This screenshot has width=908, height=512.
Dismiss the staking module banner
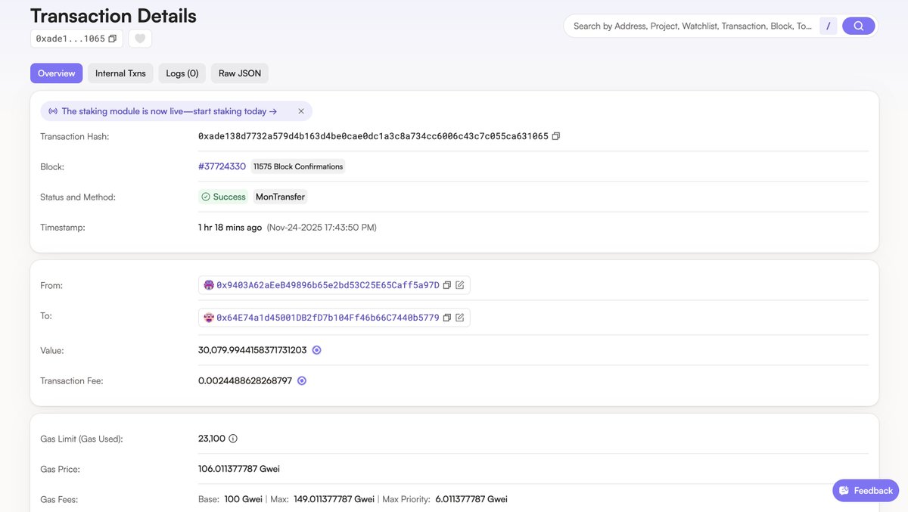pos(301,111)
